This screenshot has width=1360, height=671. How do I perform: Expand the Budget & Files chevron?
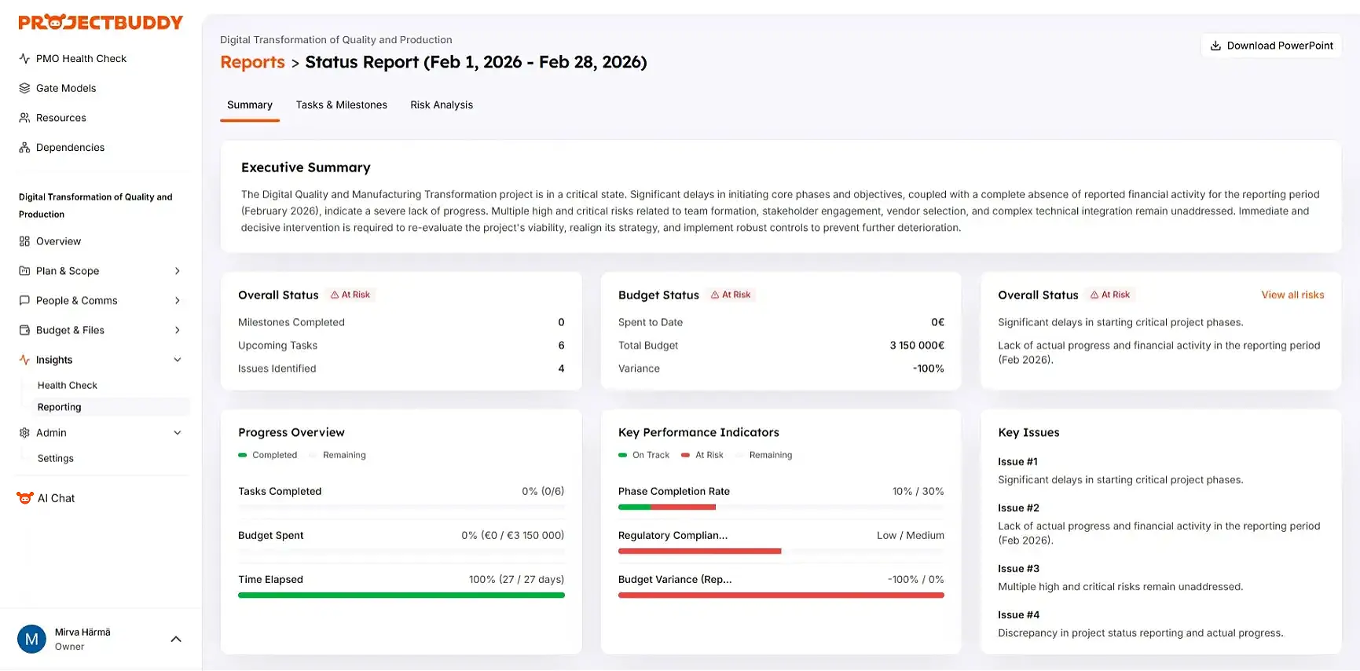coord(178,331)
